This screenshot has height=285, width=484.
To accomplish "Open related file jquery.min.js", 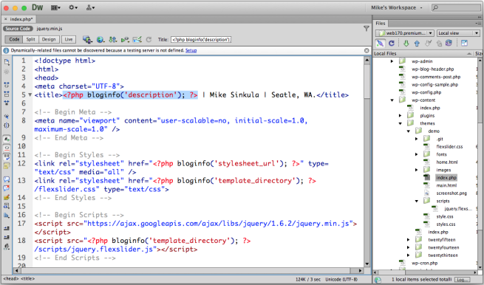I will click(x=50, y=29).
